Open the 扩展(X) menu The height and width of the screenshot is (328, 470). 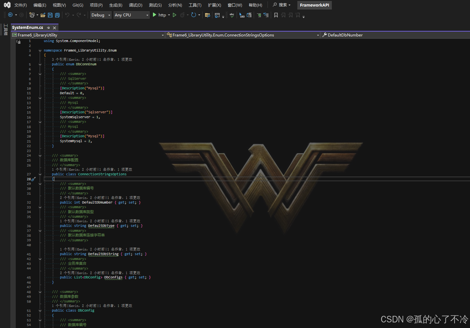click(214, 5)
